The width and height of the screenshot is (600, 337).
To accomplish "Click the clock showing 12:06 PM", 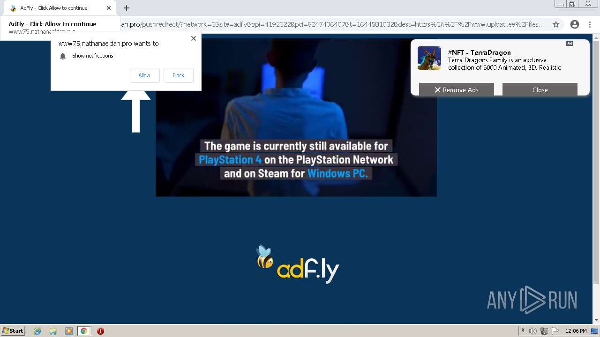I will coord(576,331).
